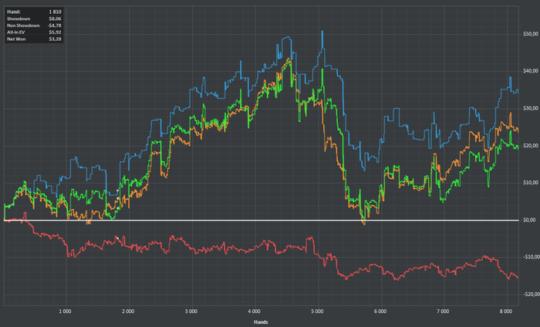Click the "3 000" x-axis label

(x=191, y=312)
